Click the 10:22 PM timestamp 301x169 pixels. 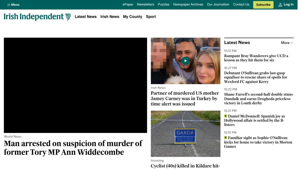tap(230, 90)
